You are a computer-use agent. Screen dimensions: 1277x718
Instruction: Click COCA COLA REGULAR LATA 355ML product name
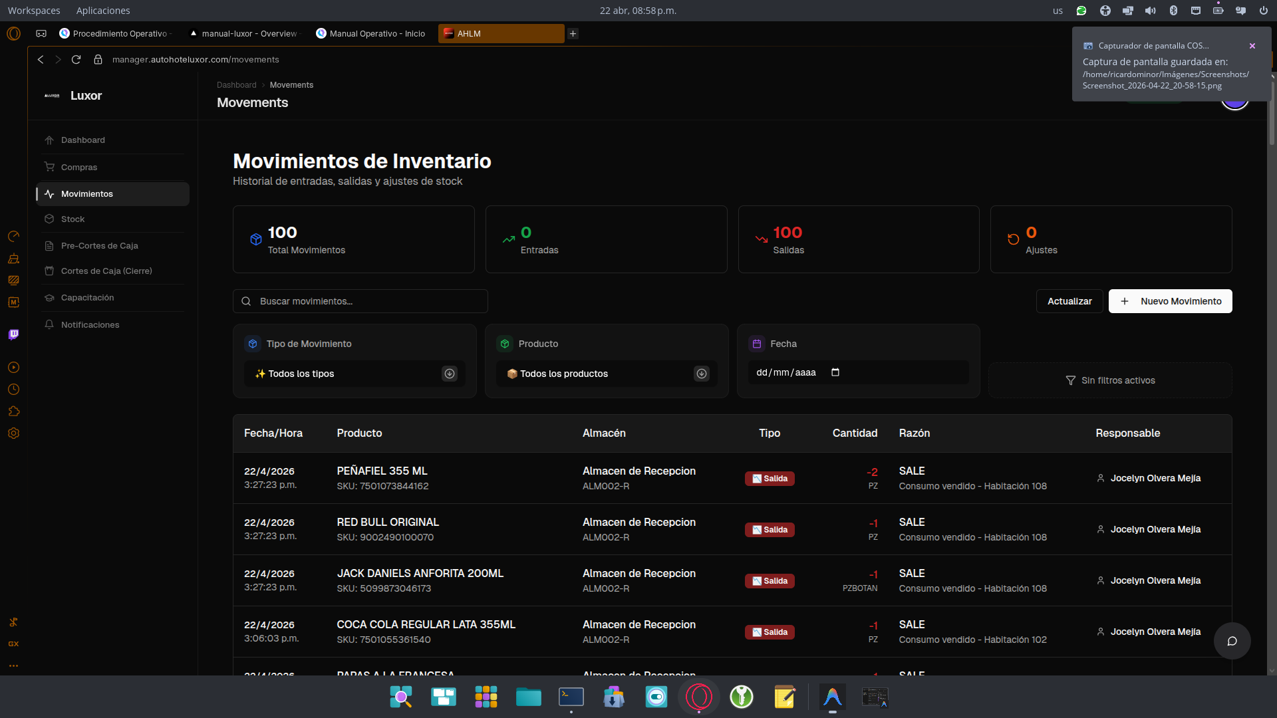point(426,625)
